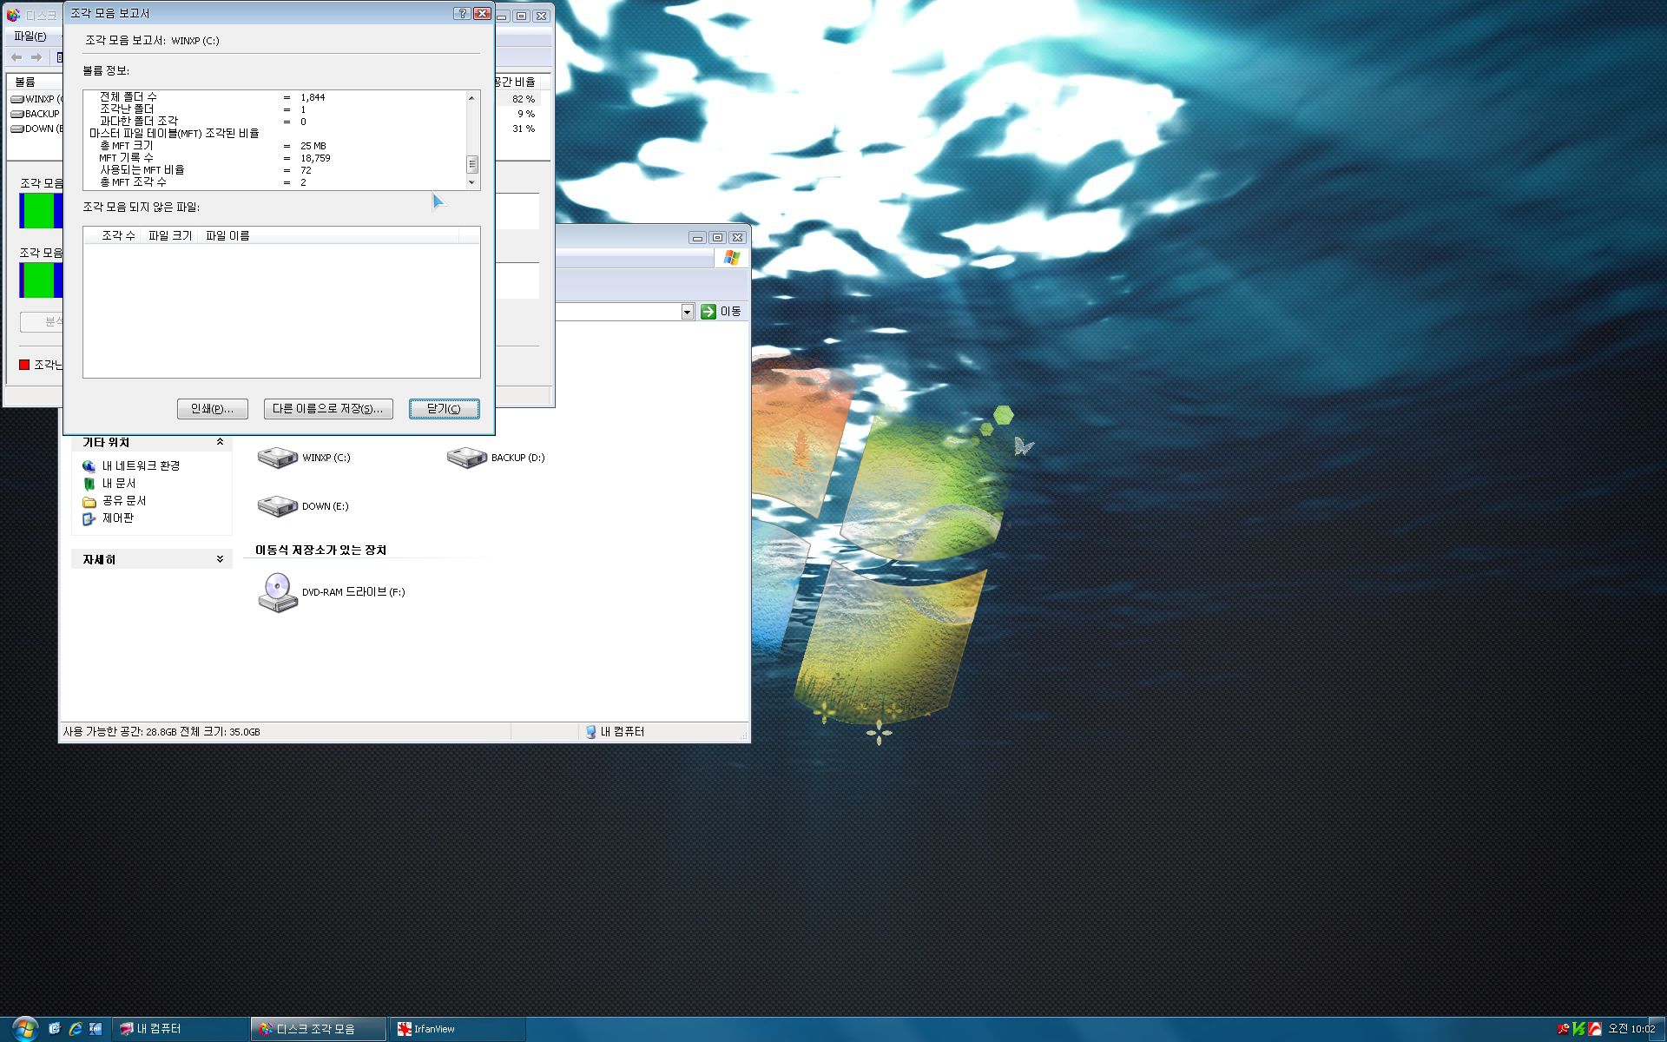The width and height of the screenshot is (1667, 1042).
Task: Click green V3 antivirus tray icon
Action: coord(1578,1029)
